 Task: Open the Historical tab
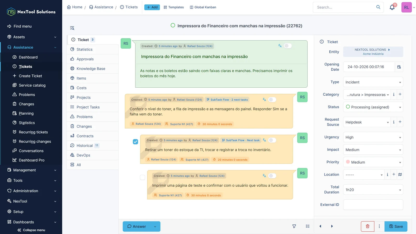pos(93,146)
